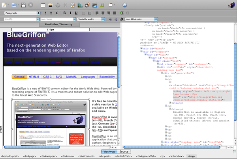The height and width of the screenshot is (159, 237).
Task: Toggle bold formatting
Action: coord(64,13)
